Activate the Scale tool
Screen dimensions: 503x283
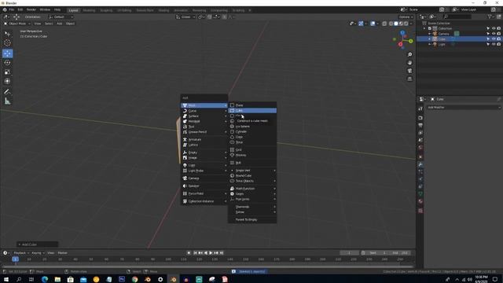point(7,72)
